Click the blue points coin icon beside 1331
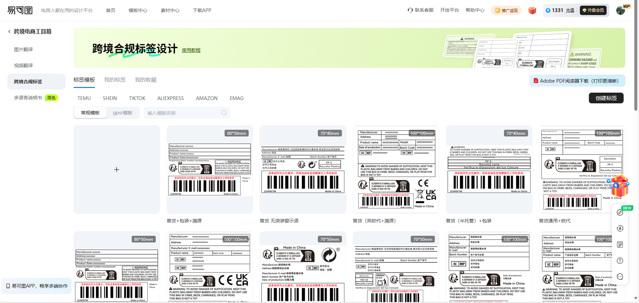Image resolution: width=639 pixels, height=303 pixels. (x=548, y=10)
